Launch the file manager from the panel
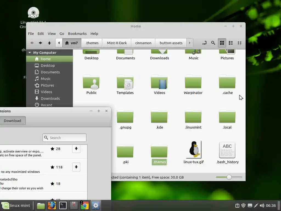281x211 pixels. 41,206
